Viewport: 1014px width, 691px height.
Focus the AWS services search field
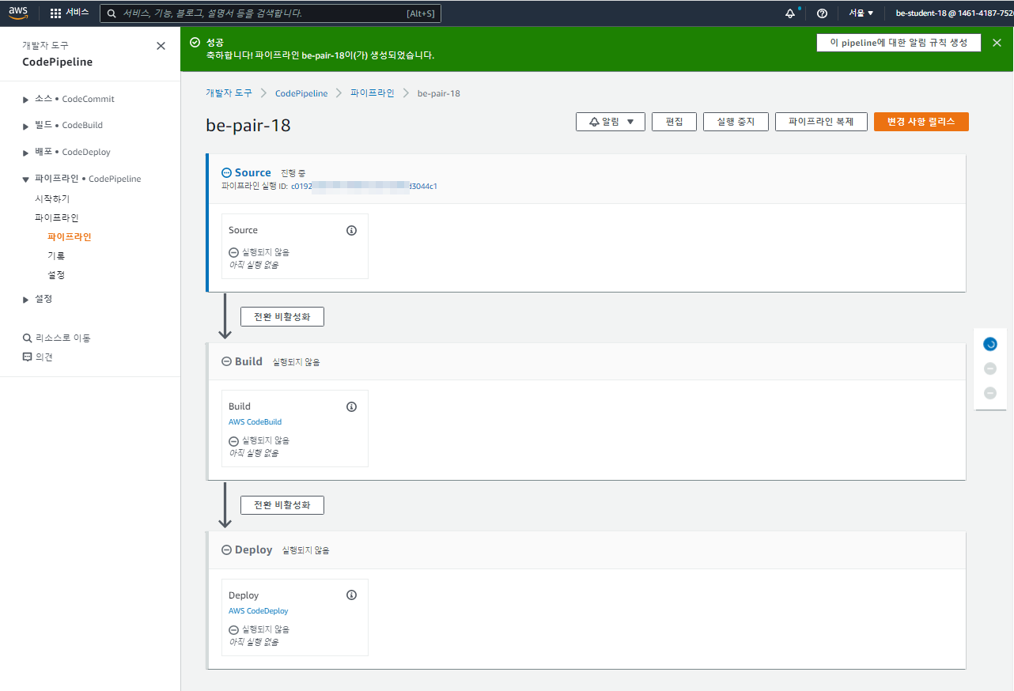(x=271, y=13)
